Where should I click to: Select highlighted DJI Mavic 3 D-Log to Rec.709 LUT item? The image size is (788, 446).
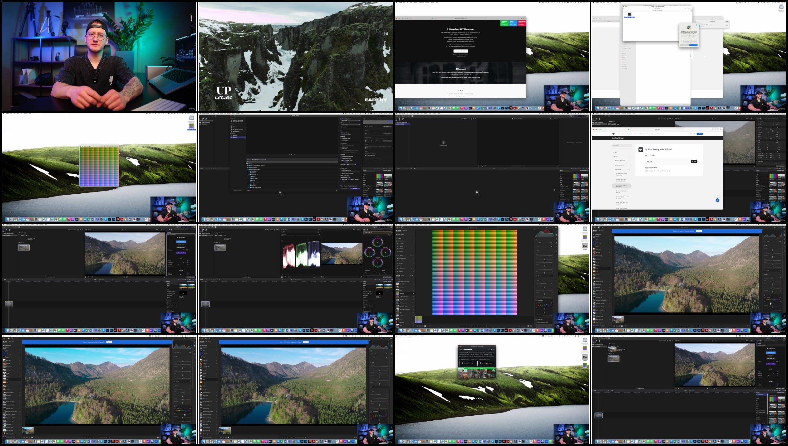pyautogui.click(x=621, y=186)
